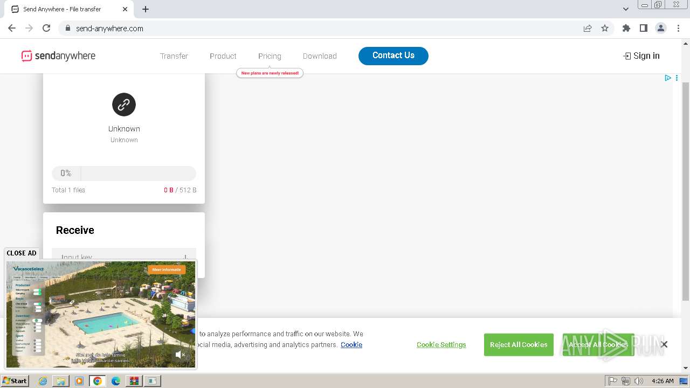
Task: Click the '0 B / 512 B' size text
Action: pos(180,190)
